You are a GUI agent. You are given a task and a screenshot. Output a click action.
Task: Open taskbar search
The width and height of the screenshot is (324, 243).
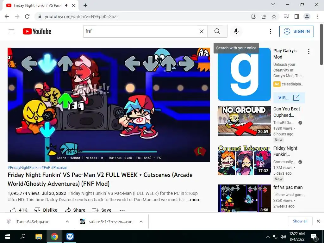(x=23, y=237)
